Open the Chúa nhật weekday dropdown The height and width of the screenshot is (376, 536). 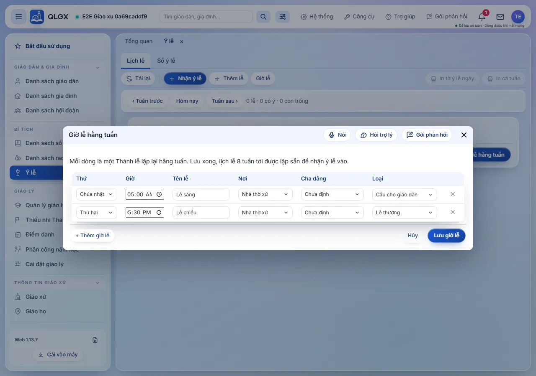point(97,194)
